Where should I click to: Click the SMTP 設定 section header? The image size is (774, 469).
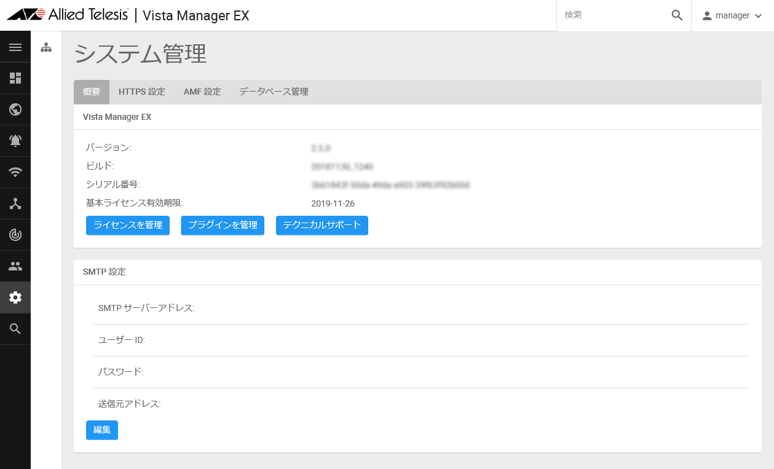(x=105, y=272)
